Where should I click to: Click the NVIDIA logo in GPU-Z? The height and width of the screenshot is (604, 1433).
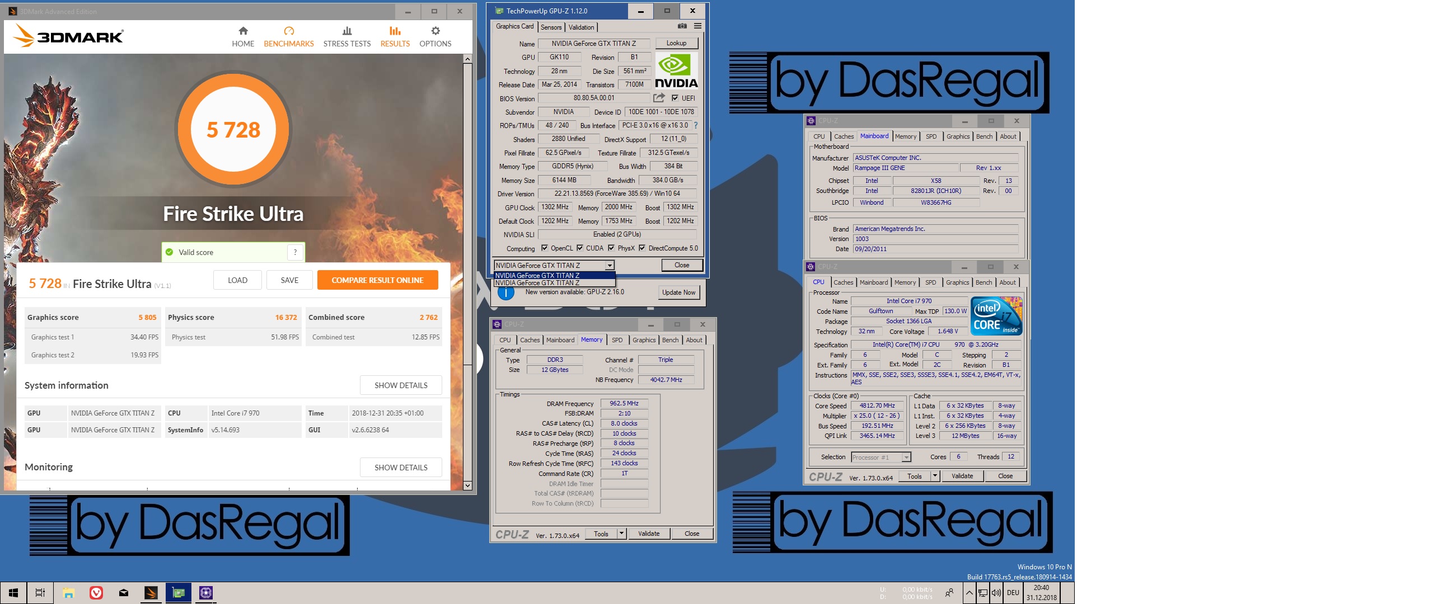point(676,70)
